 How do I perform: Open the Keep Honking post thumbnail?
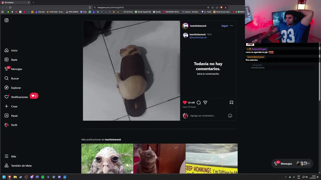click(x=212, y=158)
